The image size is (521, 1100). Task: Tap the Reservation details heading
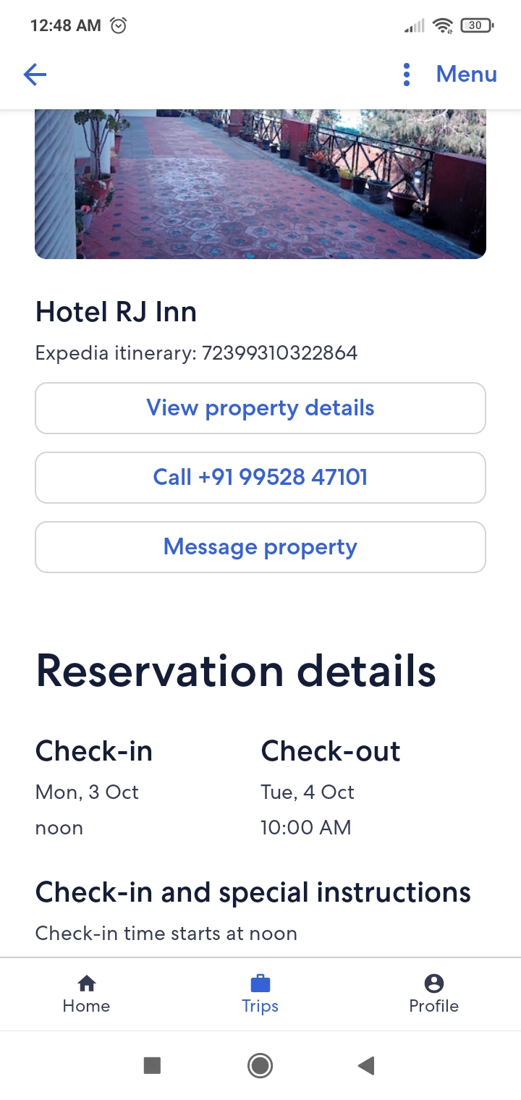(x=236, y=671)
